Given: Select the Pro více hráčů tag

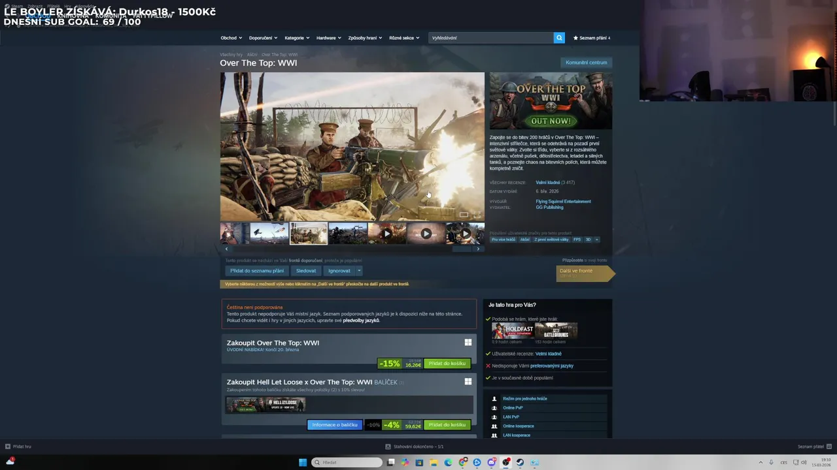Looking at the screenshot, I should click(504, 240).
